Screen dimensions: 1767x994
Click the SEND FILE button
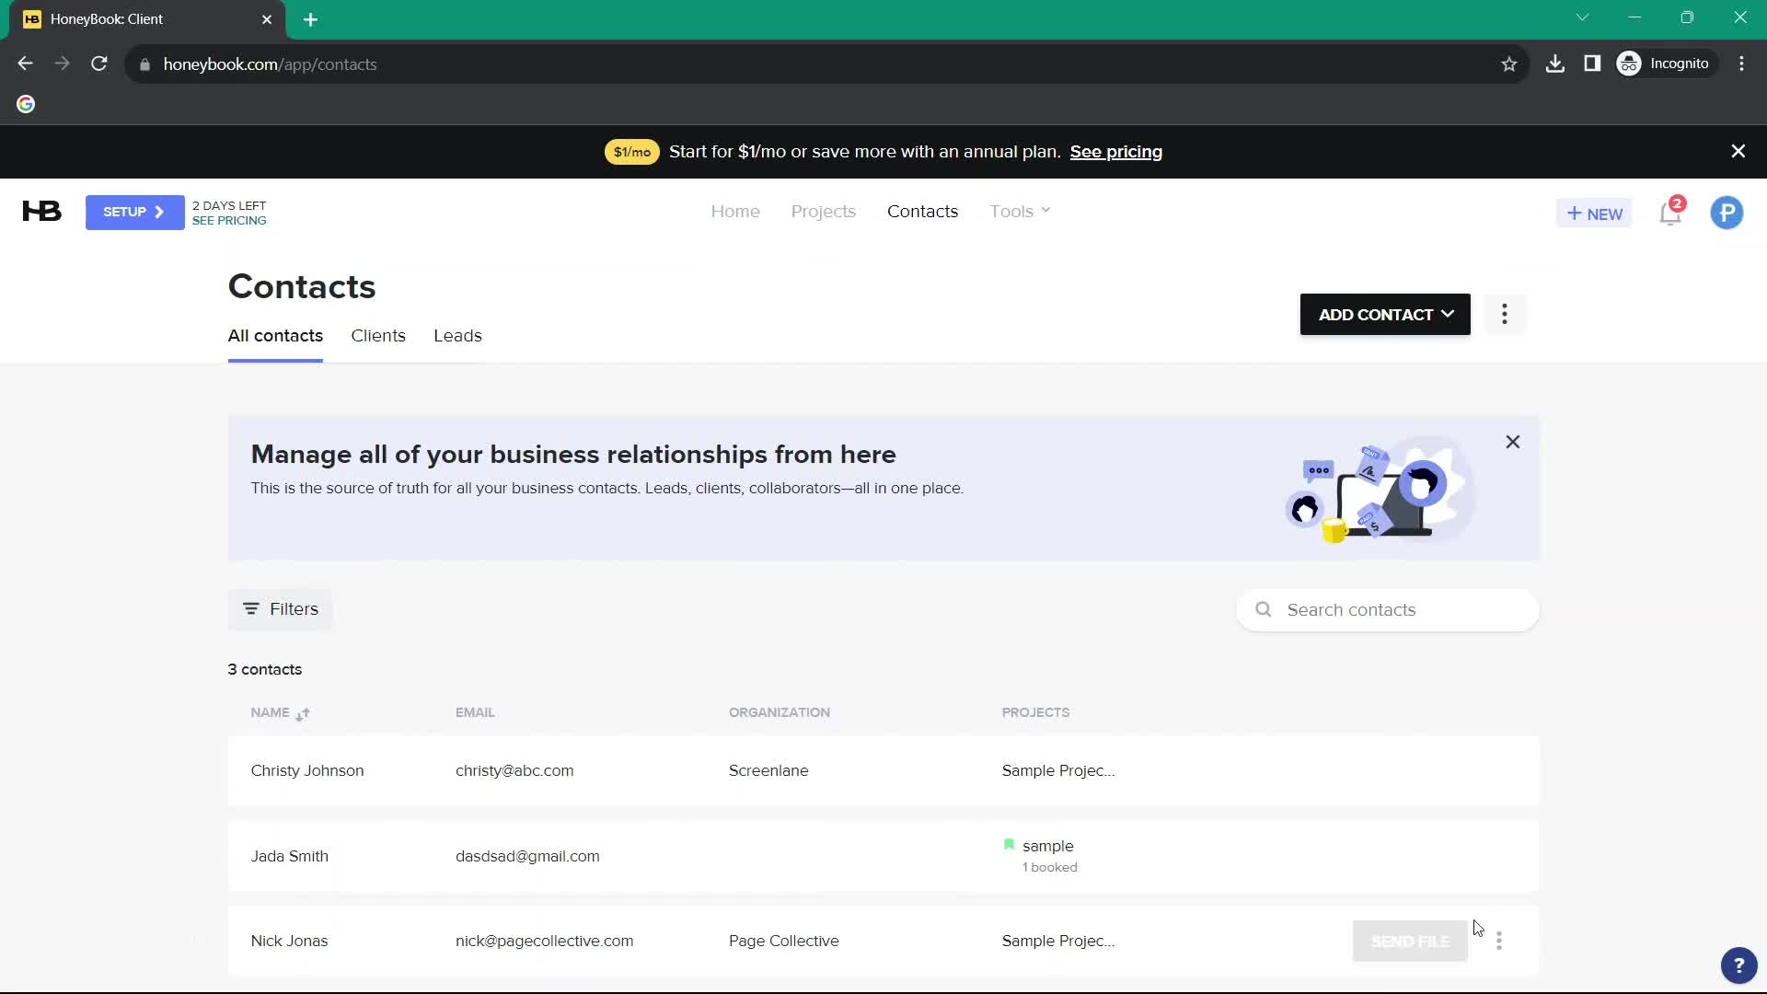click(1410, 941)
